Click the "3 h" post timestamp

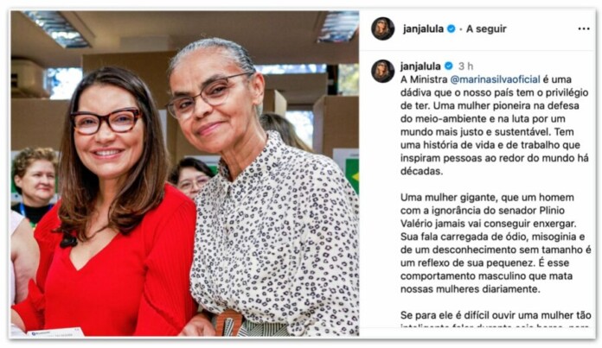tap(465, 66)
